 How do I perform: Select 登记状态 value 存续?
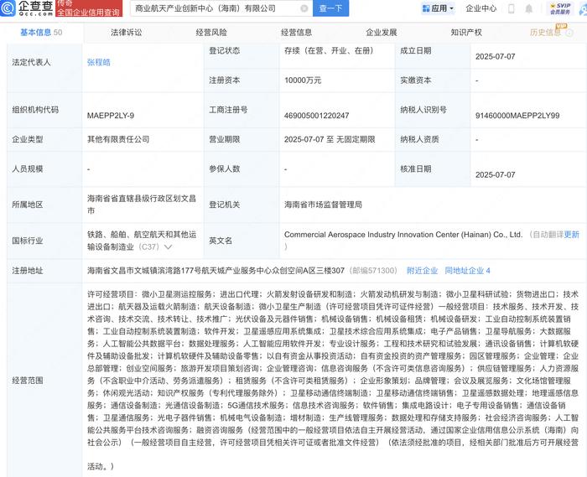[329, 50]
